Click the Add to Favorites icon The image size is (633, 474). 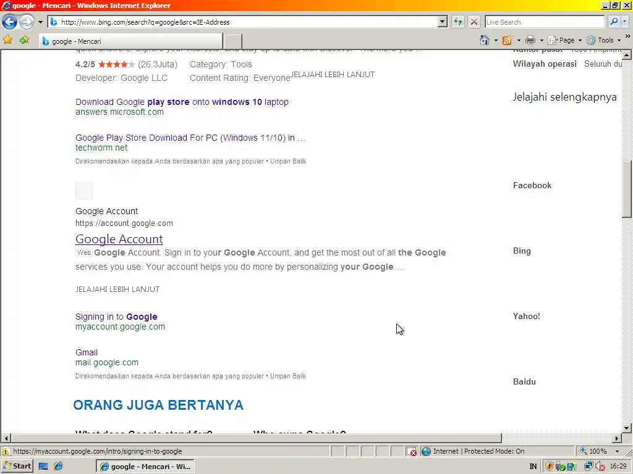(x=24, y=40)
